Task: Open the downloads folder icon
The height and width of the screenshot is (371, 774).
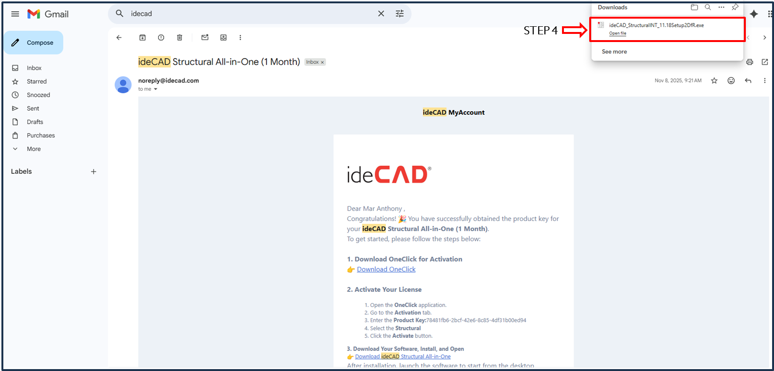Action: pyautogui.click(x=694, y=7)
